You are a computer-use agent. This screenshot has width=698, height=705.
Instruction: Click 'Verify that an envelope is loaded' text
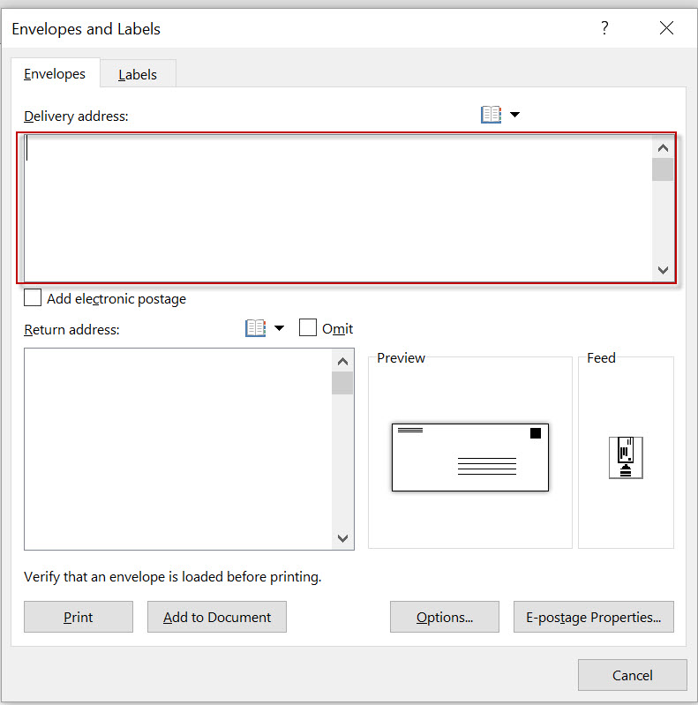(173, 577)
